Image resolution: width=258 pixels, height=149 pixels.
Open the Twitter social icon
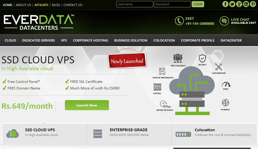click(x=232, y=4)
